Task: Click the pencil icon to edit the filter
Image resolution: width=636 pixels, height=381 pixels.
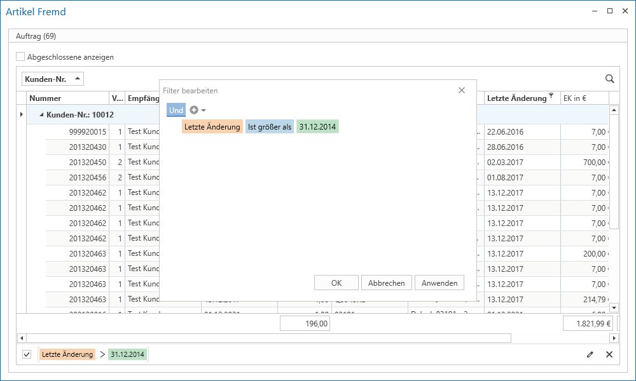Action: [x=590, y=354]
